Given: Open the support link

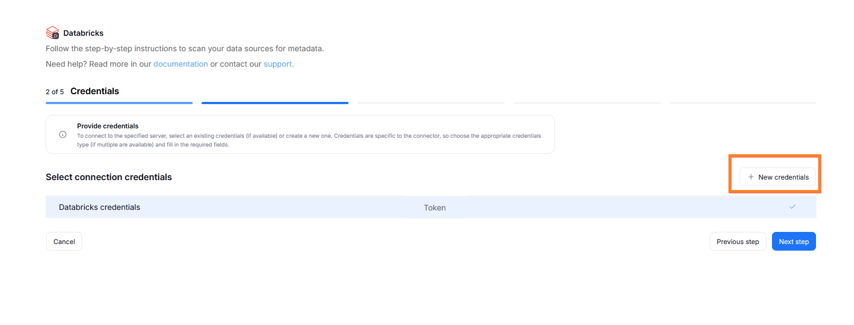Looking at the screenshot, I should tap(279, 64).
